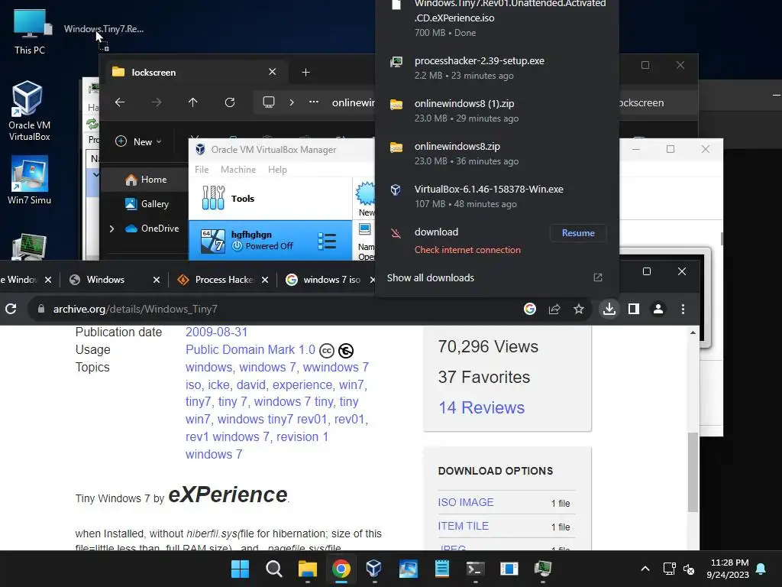The image size is (782, 587).
Task: Expand breadcrumb chevron beside PC icon
Action: tap(292, 102)
